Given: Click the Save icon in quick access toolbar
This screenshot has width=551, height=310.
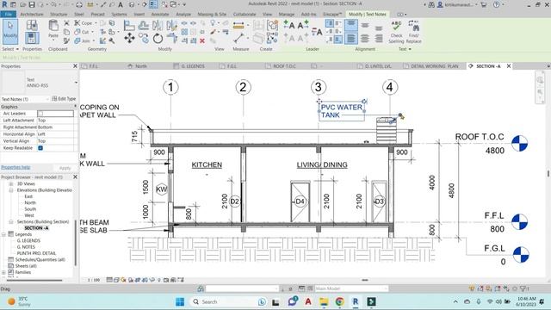Looking at the screenshot, I should [x=31, y=4].
